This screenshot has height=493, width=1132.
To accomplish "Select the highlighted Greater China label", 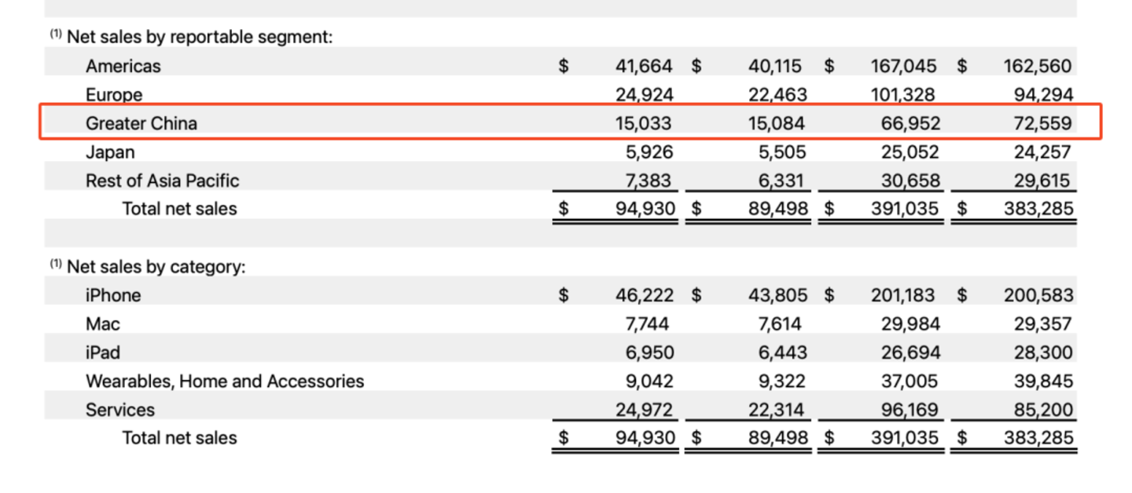I will coord(141,123).
